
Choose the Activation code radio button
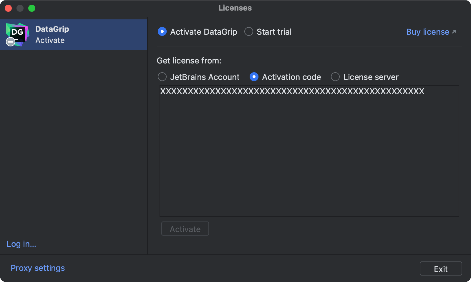pos(254,77)
